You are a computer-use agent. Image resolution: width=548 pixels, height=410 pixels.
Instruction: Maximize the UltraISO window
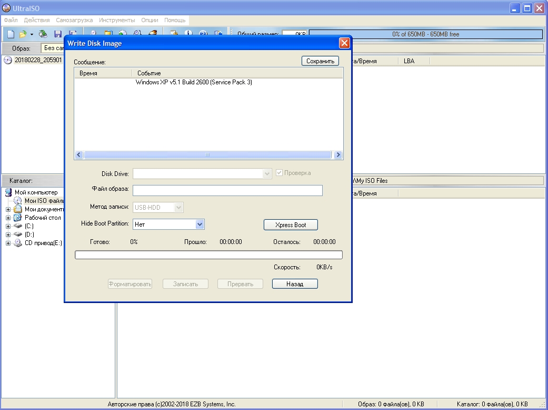pyautogui.click(x=527, y=8)
